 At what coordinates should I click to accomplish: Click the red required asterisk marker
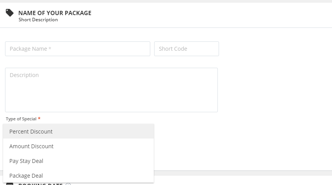39,118
